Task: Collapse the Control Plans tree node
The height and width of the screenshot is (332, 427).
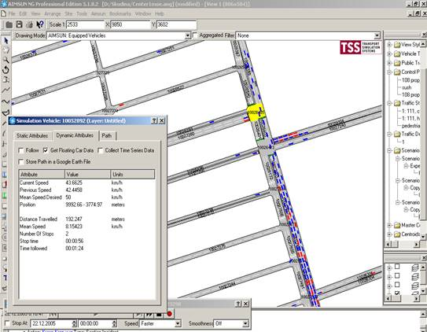Action: [389, 72]
